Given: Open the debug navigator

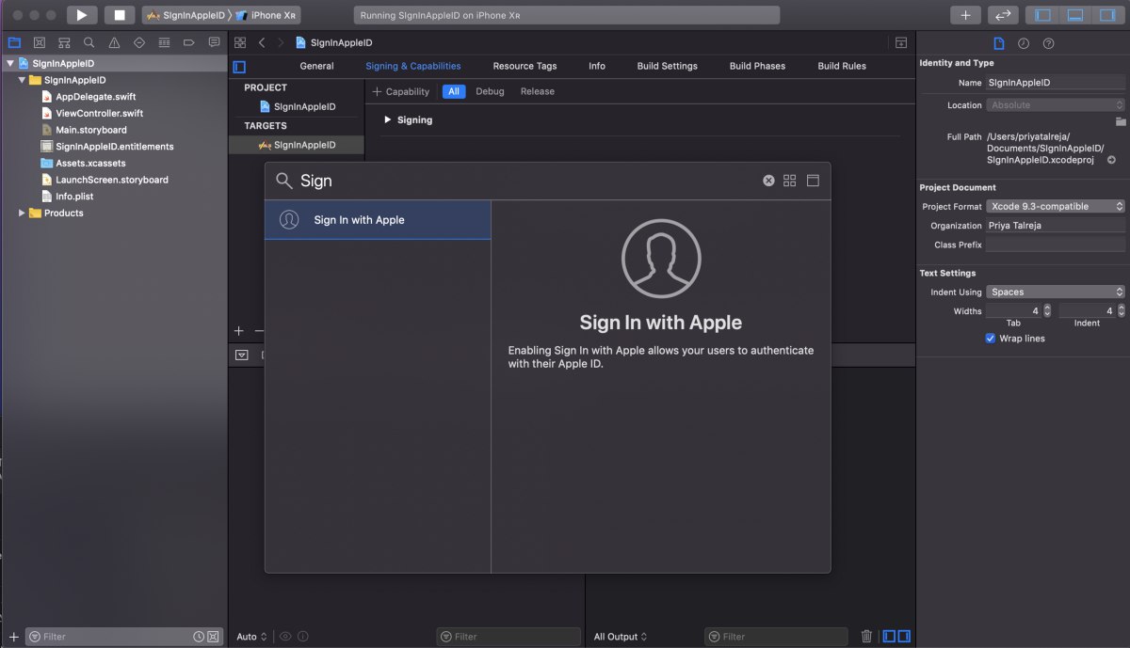Looking at the screenshot, I should coord(164,42).
